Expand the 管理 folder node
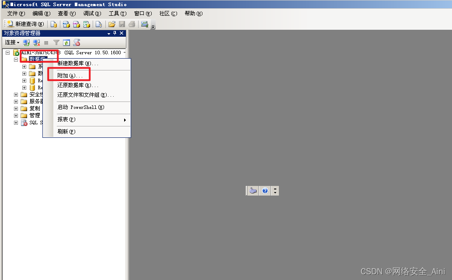Viewport: 452px width, 280px height. coord(16,115)
